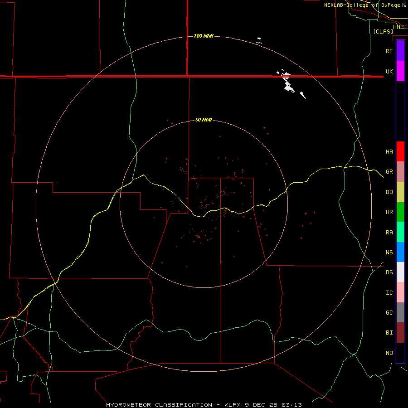Click the RA legend label
The height and width of the screenshot is (408, 408).
[x=389, y=233]
